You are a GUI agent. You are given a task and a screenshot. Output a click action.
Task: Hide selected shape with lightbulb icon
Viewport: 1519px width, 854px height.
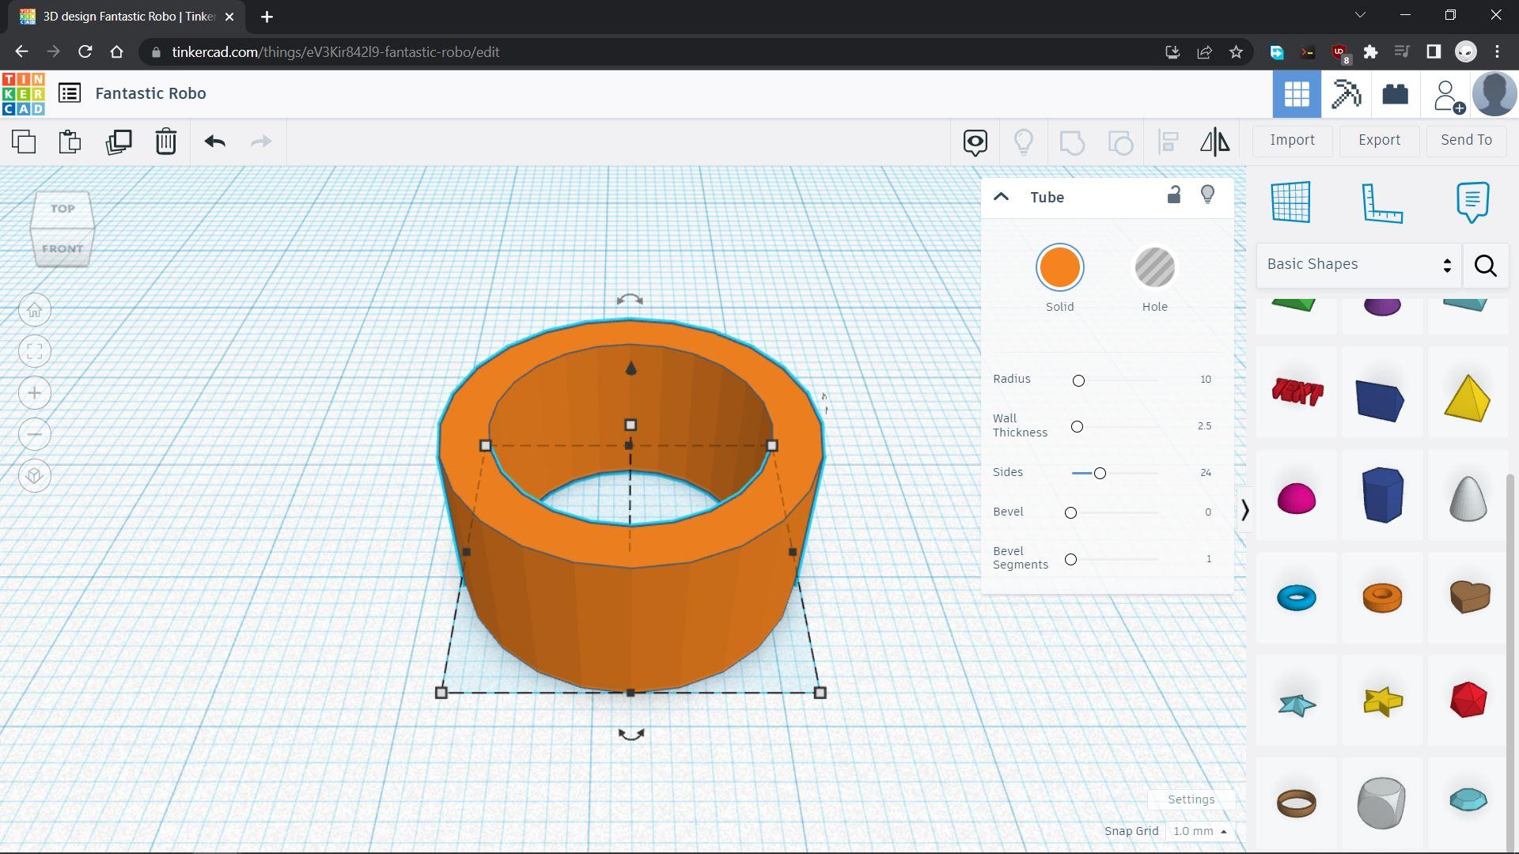pos(1207,195)
